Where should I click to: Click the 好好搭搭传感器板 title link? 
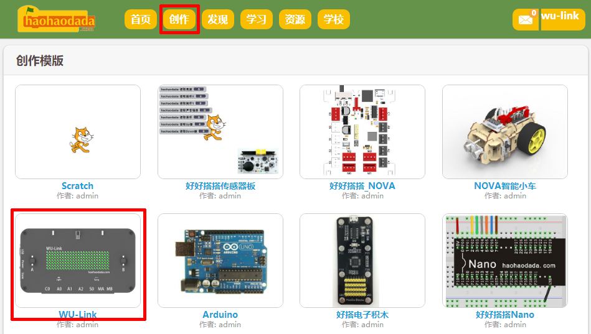point(220,186)
